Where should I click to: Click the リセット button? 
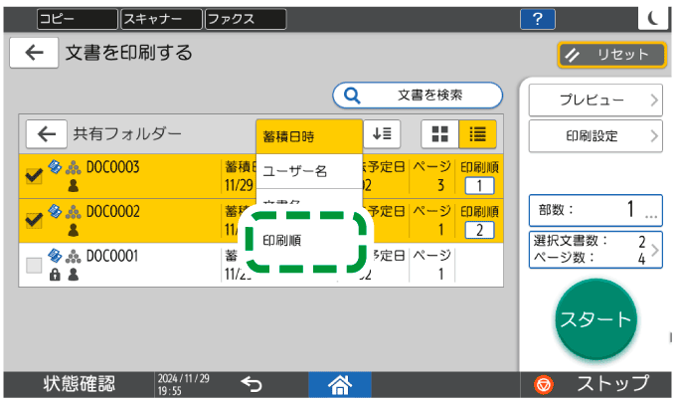[x=611, y=55]
